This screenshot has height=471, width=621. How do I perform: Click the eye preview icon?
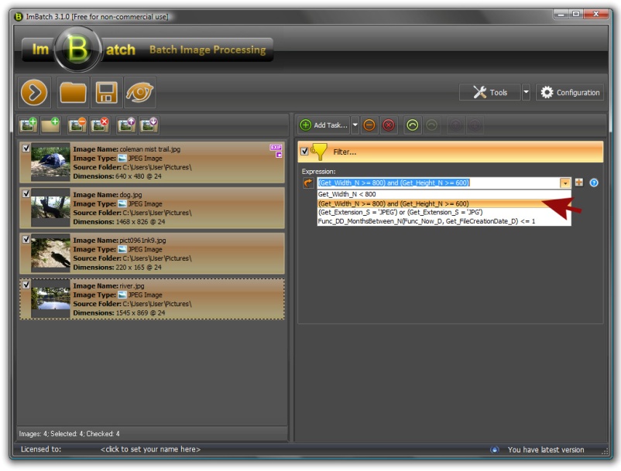[139, 93]
